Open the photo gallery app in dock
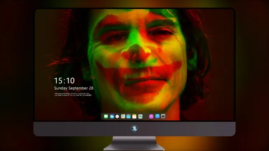Screen dimensions: 269x151 pos(140,116)
